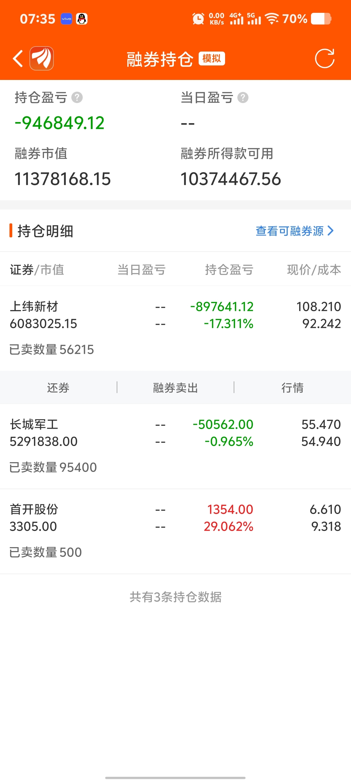Viewport: 351px width, 780px height.
Task: Tap the back arrow icon
Action: click(x=18, y=58)
